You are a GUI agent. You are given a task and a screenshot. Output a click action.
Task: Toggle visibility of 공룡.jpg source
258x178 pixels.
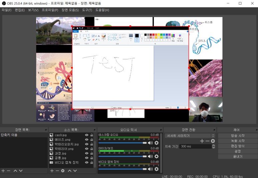[x=86, y=158]
